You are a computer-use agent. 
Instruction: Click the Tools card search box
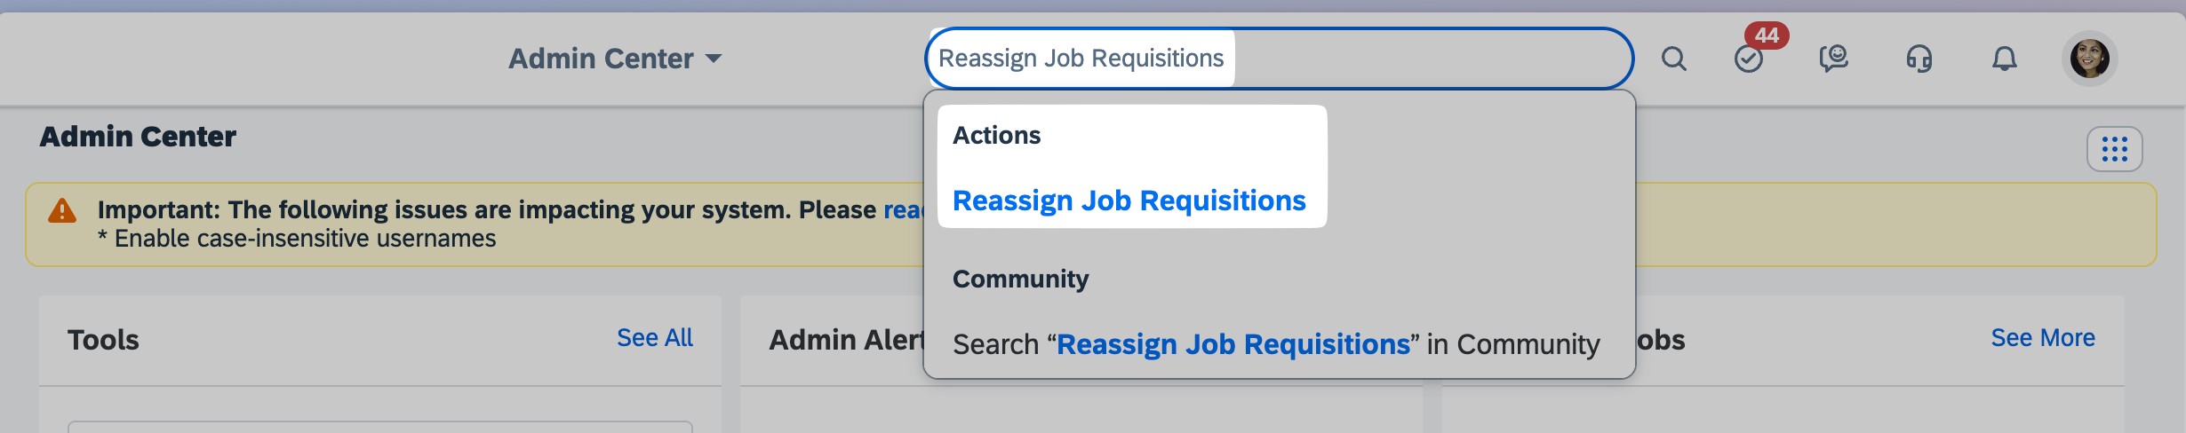pyautogui.click(x=379, y=427)
